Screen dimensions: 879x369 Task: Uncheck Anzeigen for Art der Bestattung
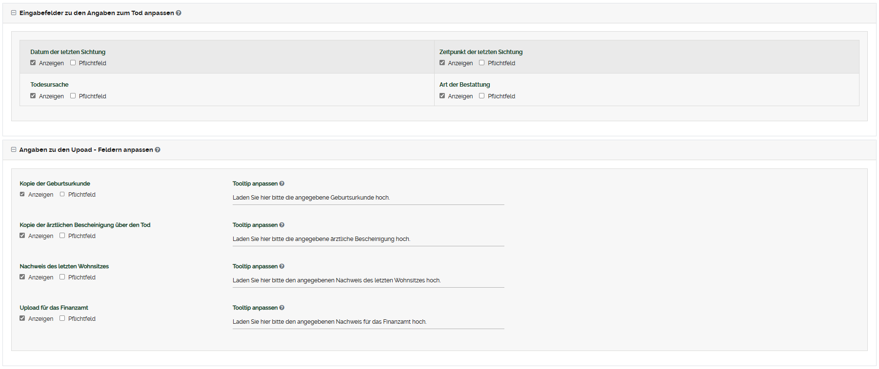point(442,96)
